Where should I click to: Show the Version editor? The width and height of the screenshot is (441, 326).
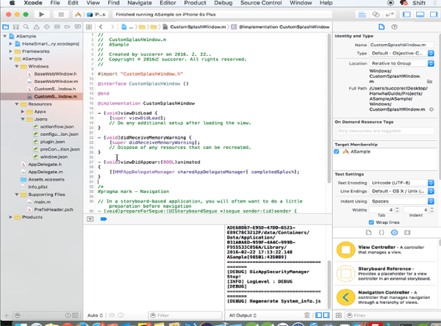tap(390, 15)
